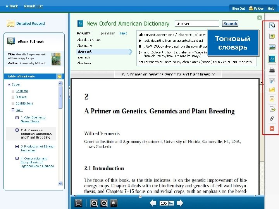Open the Detailed Record link
This screenshot has width=279, height=209.
31,23
